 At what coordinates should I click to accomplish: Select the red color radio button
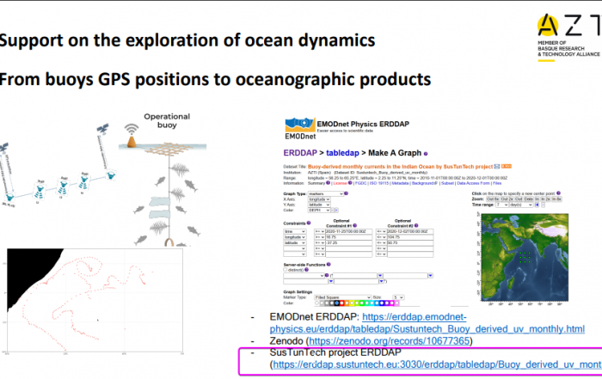(x=341, y=303)
